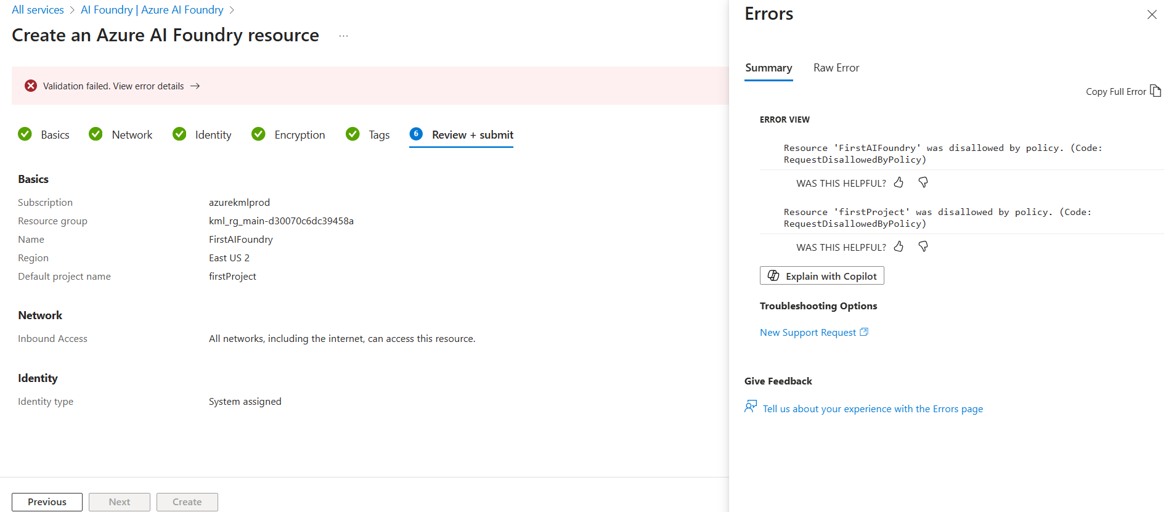The height and width of the screenshot is (512, 1174).
Task: Open the more options ellipsis beside the page title
Action: (x=343, y=36)
